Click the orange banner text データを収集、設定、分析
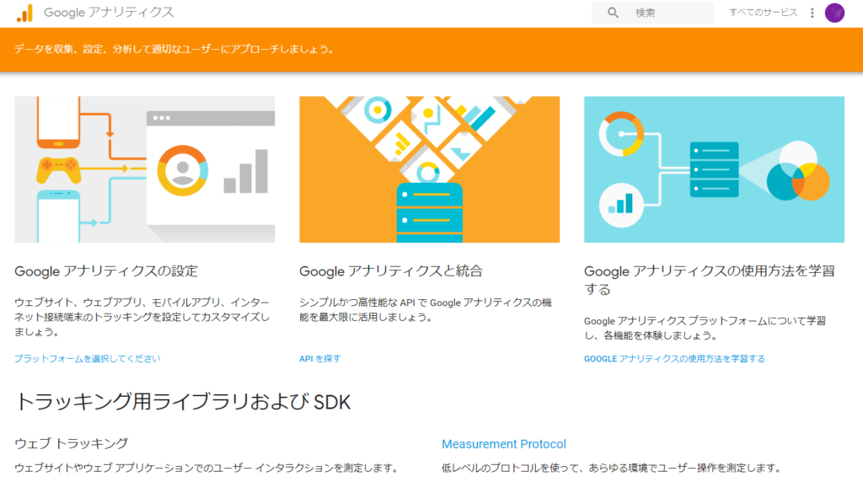 click(x=174, y=49)
